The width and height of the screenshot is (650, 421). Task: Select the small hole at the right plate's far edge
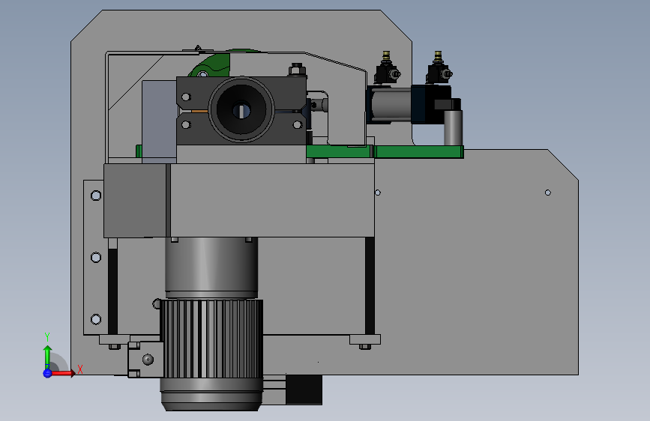547,193
